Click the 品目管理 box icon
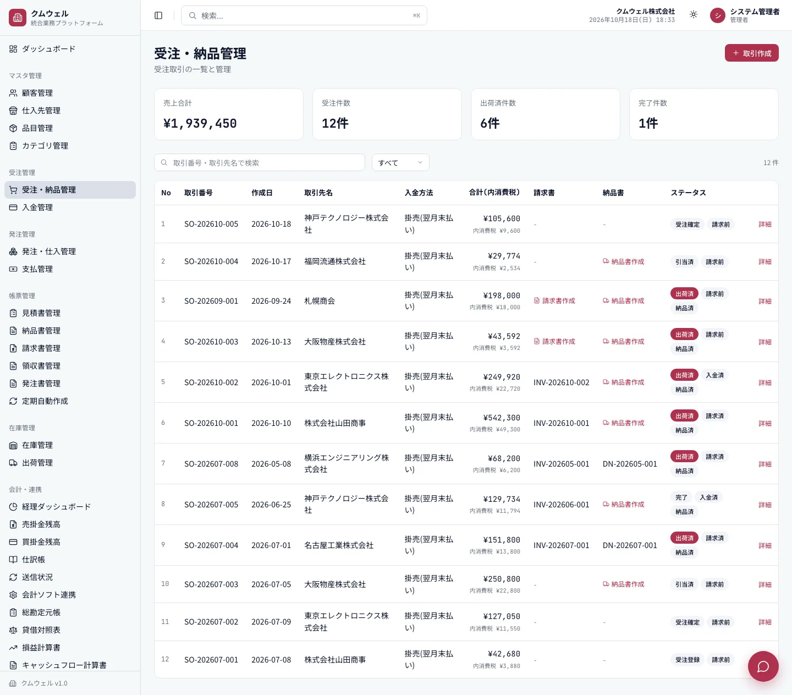Viewport: 792px width, 695px height. click(13, 128)
